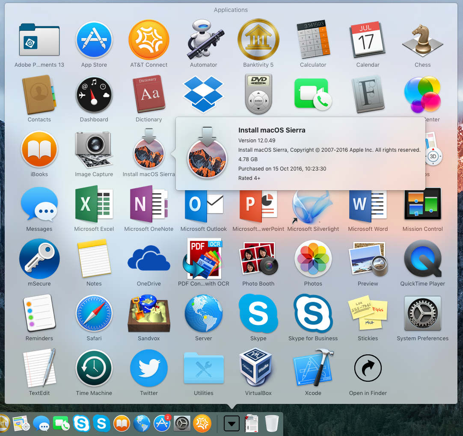Open the documents stack in the Dock
Screen dimensions: 463x436
(x=252, y=424)
